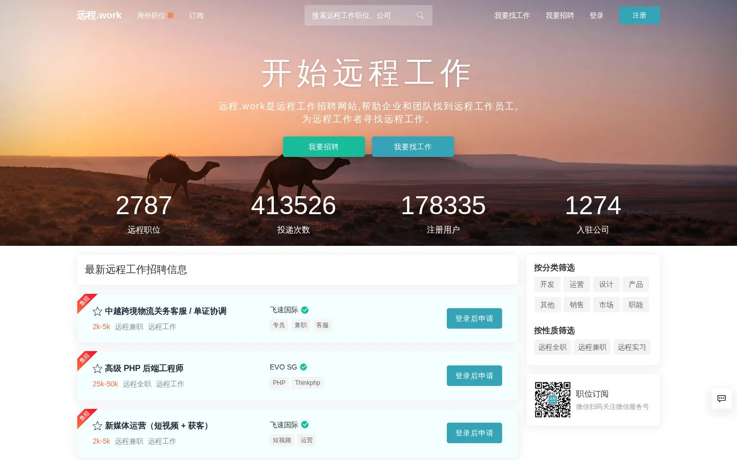Click the 短视频 tag
The image size is (737, 460).
282,440
